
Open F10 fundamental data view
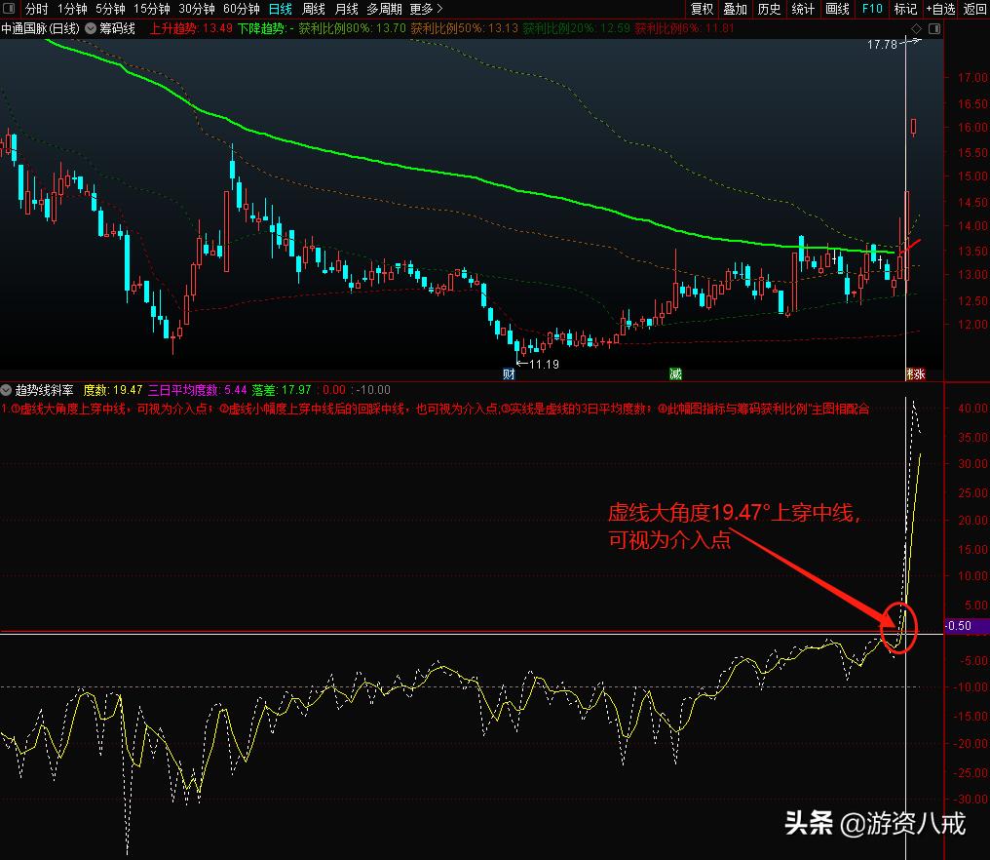point(871,9)
